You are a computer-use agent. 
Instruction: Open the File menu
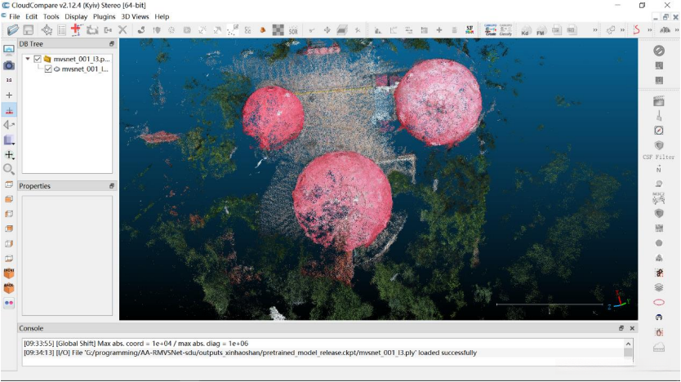tap(15, 16)
